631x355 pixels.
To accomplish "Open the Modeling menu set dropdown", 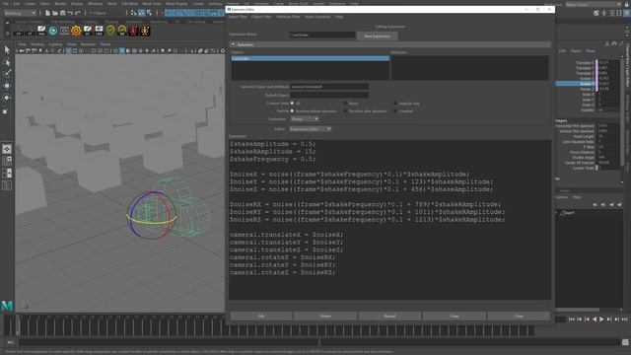I will (20, 13).
